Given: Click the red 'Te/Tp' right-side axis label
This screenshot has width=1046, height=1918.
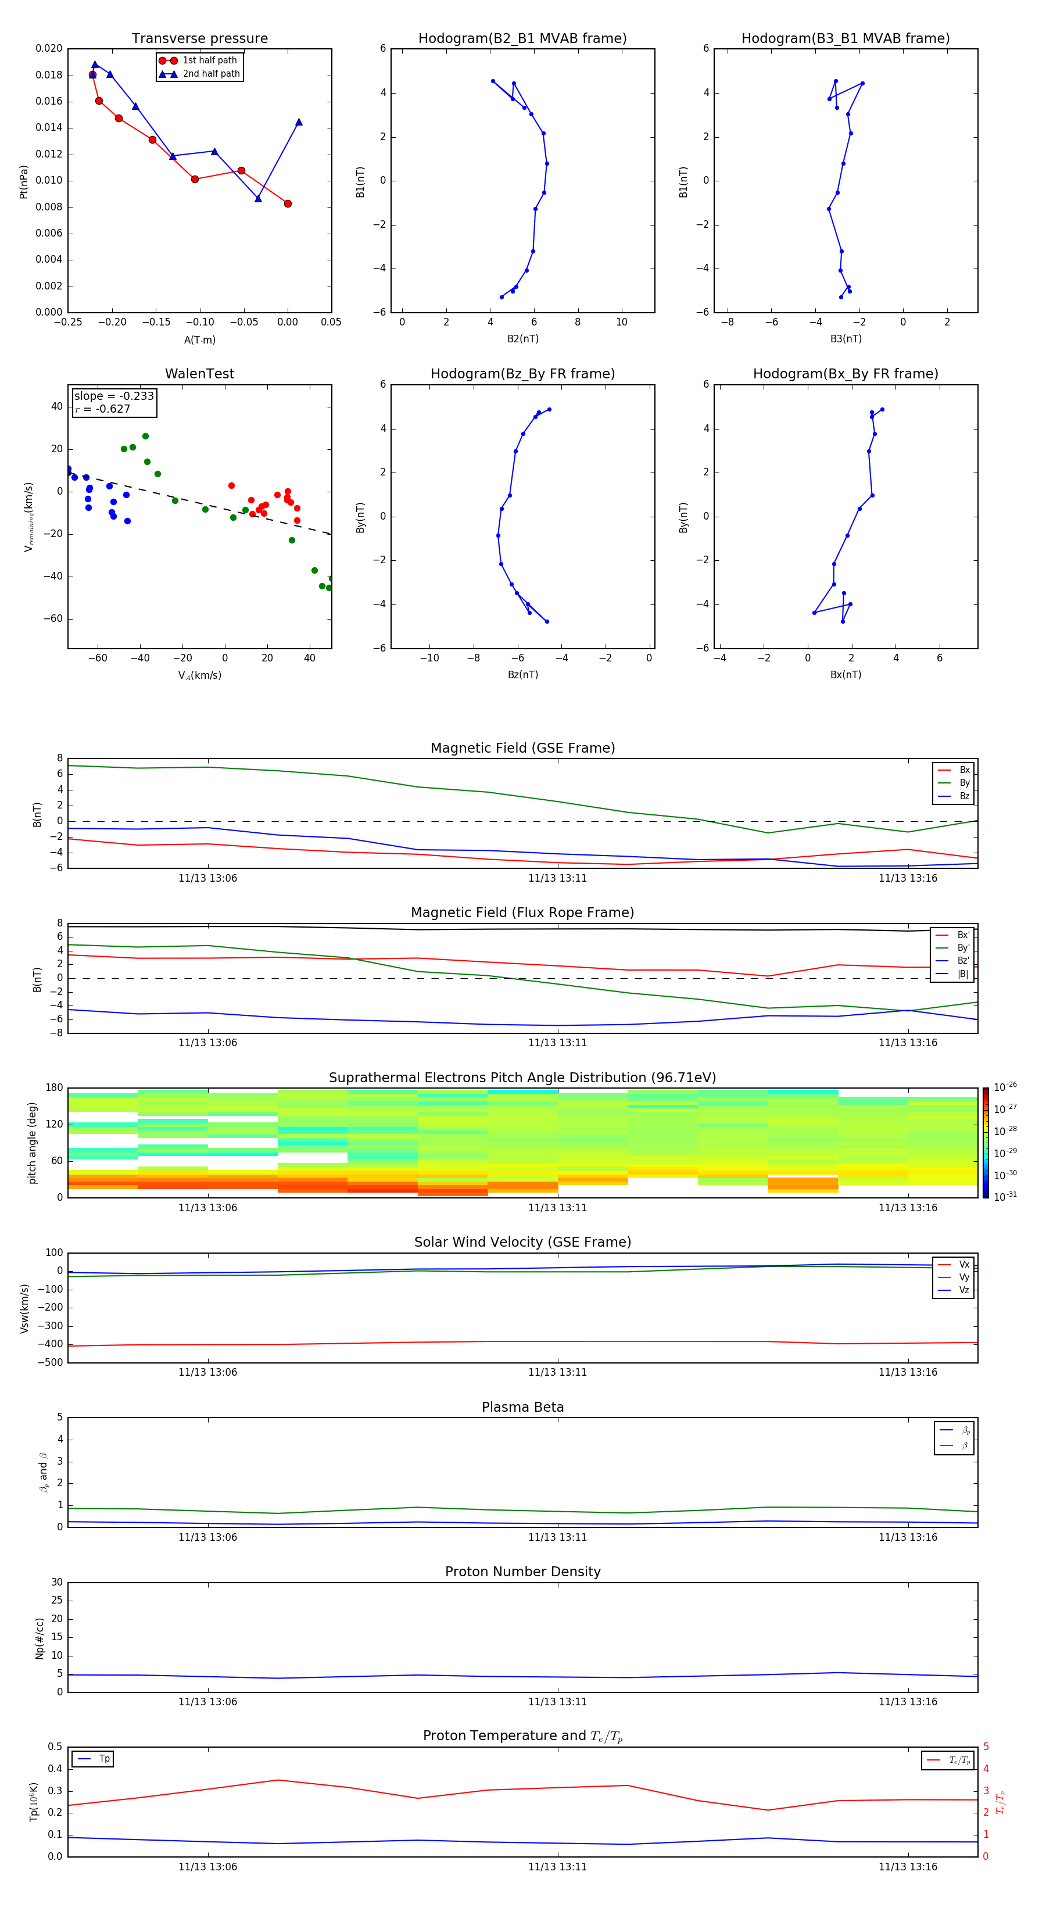Looking at the screenshot, I should pos(1000,1802).
